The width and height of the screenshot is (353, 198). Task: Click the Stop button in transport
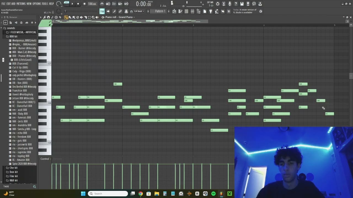pyautogui.click(x=78, y=4)
